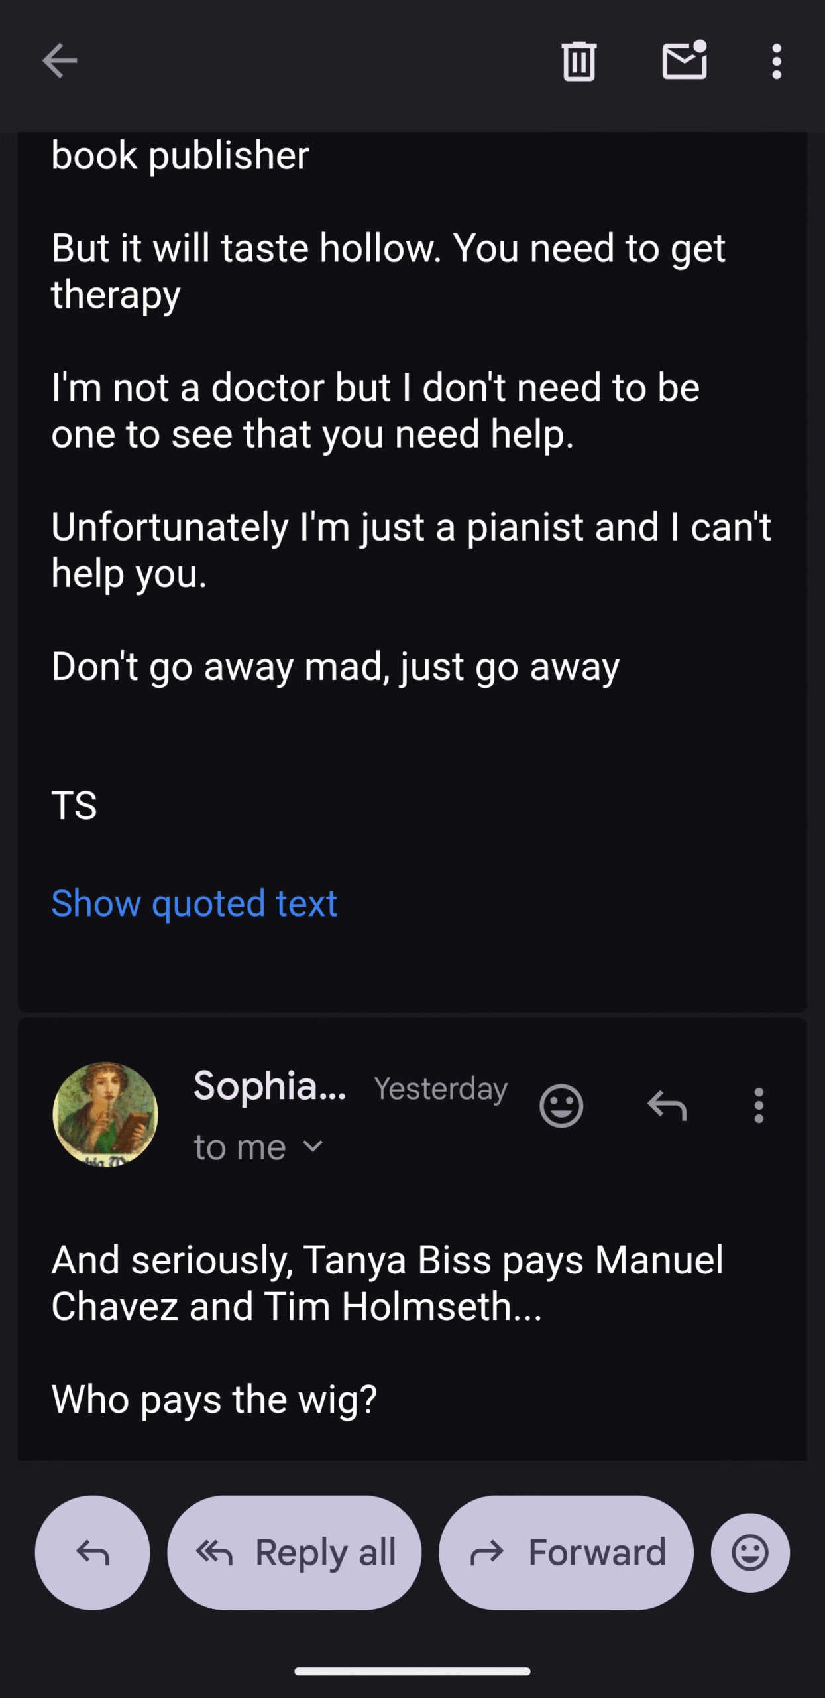Delete this conversation with the trash icon
The width and height of the screenshot is (825, 1698).
[578, 61]
